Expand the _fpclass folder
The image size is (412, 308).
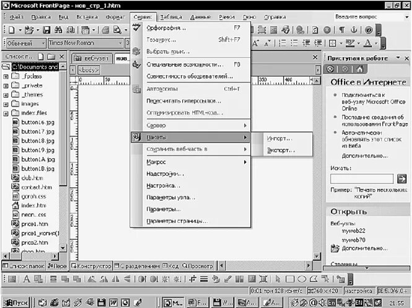pyautogui.click(x=6, y=77)
